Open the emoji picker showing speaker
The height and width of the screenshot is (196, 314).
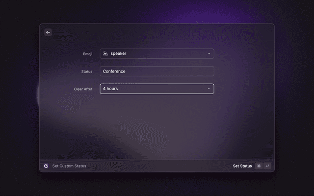coord(157,53)
